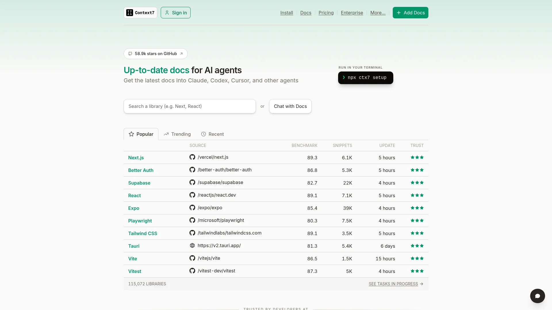
Task: Open the Expo library
Action: pos(134,208)
